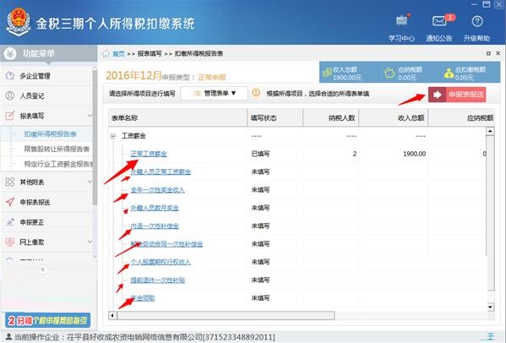The width and height of the screenshot is (506, 343).
Task: Click the 收入总额 column header
Action: pyautogui.click(x=394, y=118)
